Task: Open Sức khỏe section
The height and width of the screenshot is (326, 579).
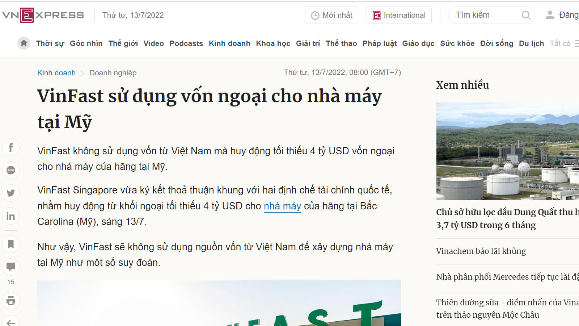Action: coord(457,43)
